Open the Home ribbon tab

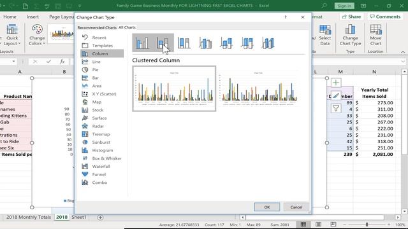tap(10, 17)
